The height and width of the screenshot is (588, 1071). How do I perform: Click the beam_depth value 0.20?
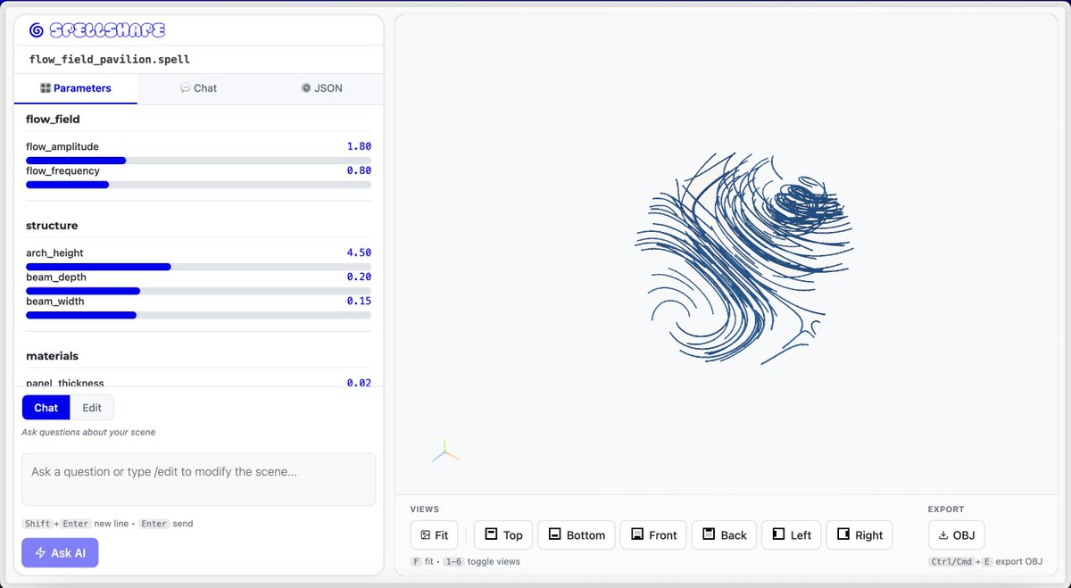click(x=359, y=277)
